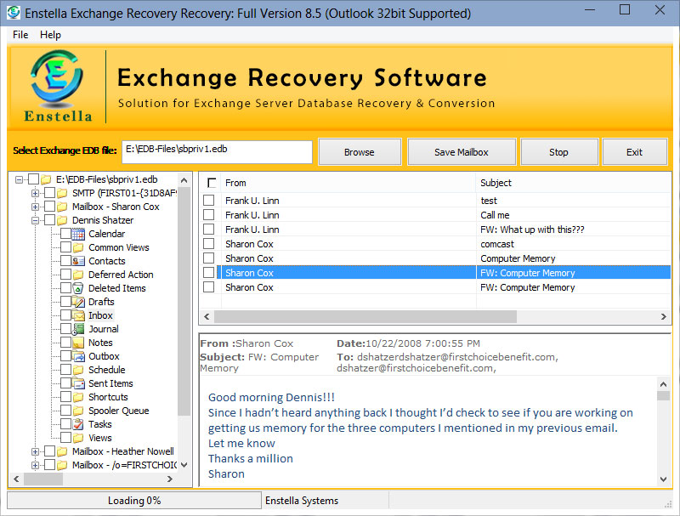This screenshot has width=680, height=516.
Task: Check the Dennis Shatzer mailbox checkbox
Action: coord(50,220)
